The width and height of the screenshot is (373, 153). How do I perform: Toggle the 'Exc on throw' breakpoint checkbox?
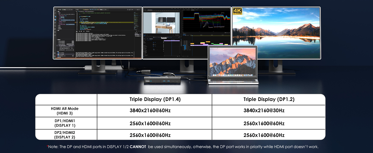pyautogui.click(x=58, y=53)
